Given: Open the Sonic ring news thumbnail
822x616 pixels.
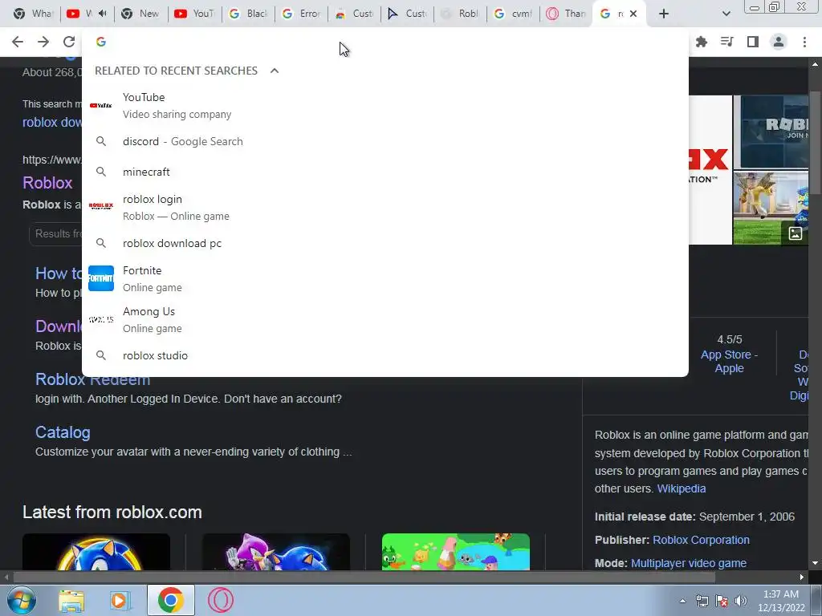Looking at the screenshot, I should click(96, 552).
